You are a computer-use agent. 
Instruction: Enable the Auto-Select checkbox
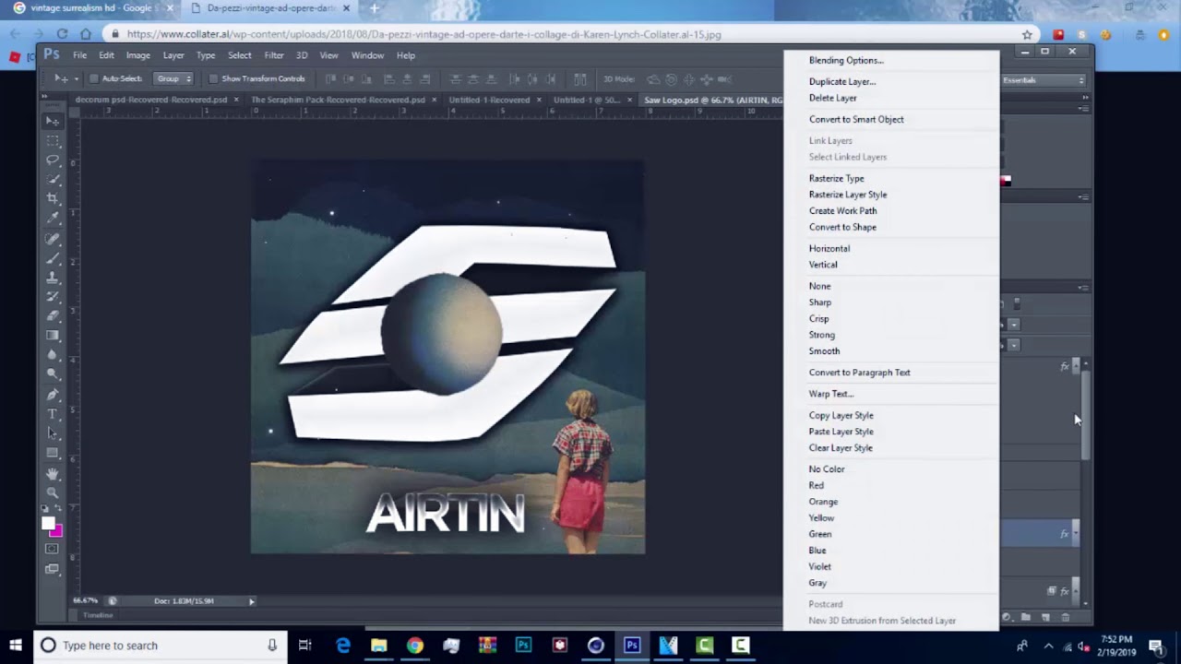click(x=93, y=79)
